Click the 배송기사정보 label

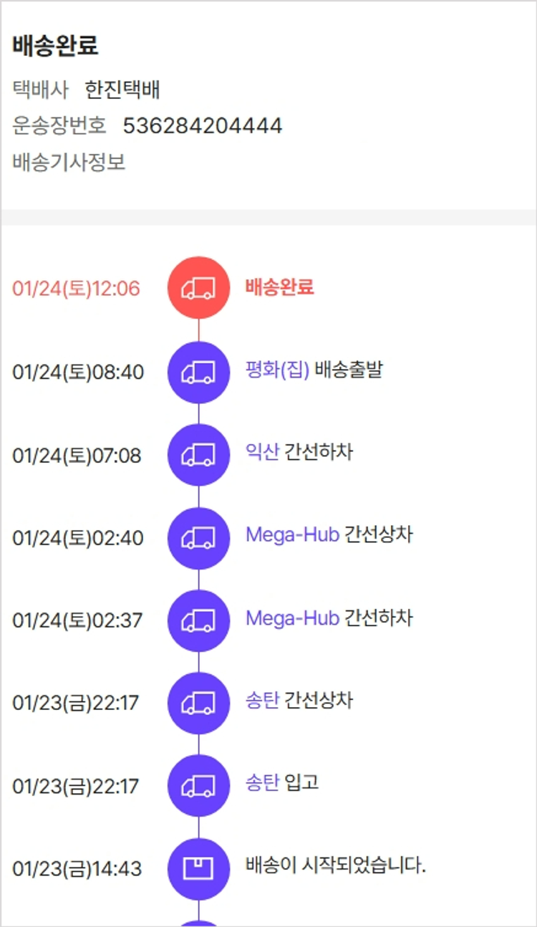69,163
